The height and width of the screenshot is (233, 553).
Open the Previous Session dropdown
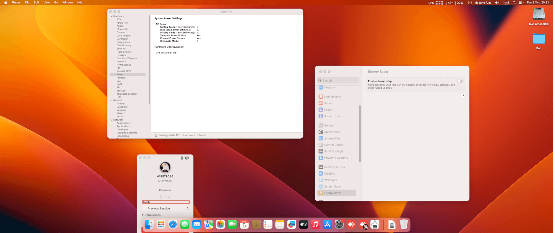coord(166,209)
